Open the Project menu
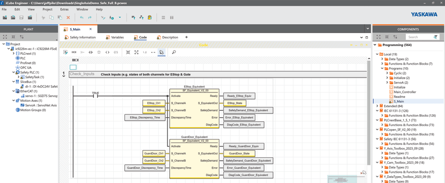The height and width of the screenshot is (183, 445). [47, 9]
